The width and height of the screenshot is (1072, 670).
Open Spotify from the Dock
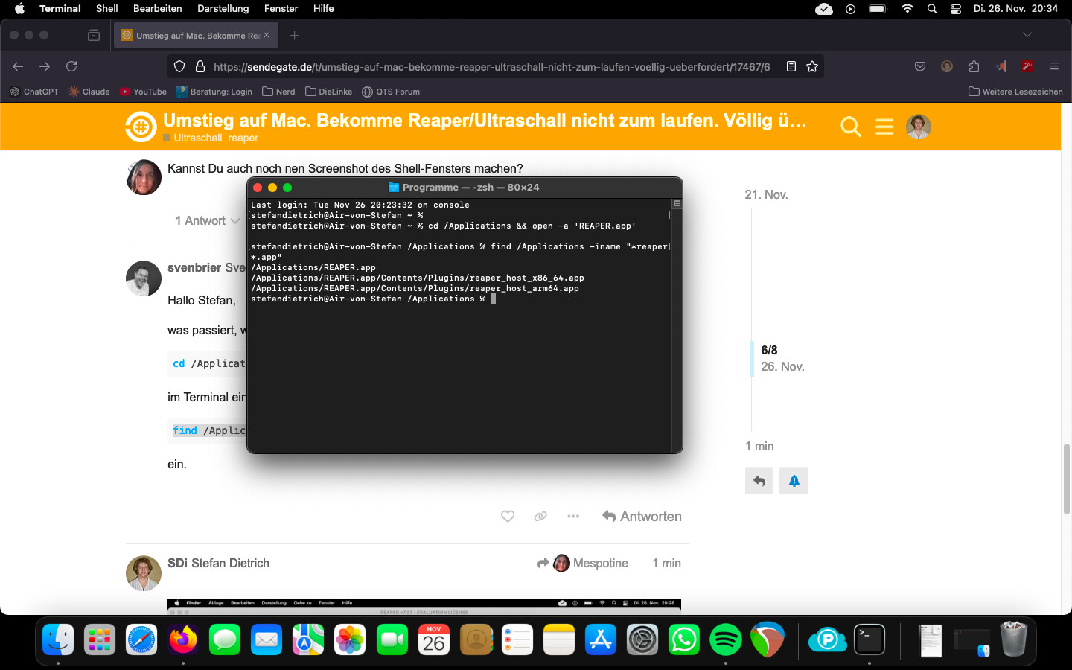(x=726, y=639)
